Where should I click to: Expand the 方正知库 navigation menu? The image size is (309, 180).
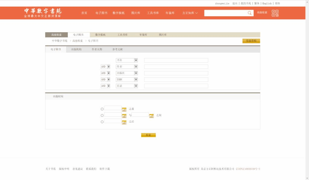(190, 13)
